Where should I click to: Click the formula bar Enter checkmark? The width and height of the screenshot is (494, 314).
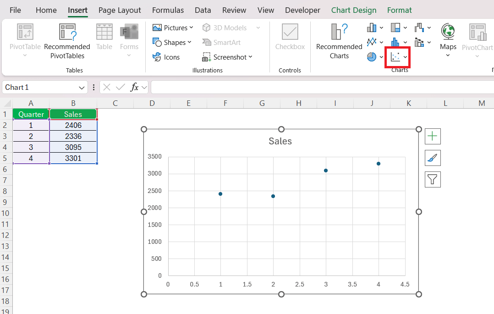tap(121, 88)
